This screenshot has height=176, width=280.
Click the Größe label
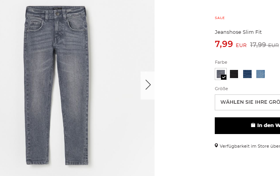click(x=221, y=89)
